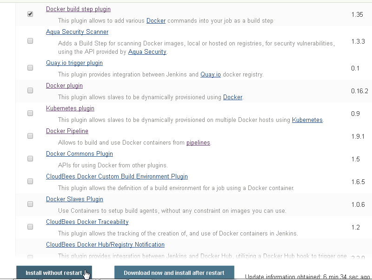This screenshot has width=372, height=280.
Task: Tick the Kubernetes plugin checkbox
Action: [30, 113]
